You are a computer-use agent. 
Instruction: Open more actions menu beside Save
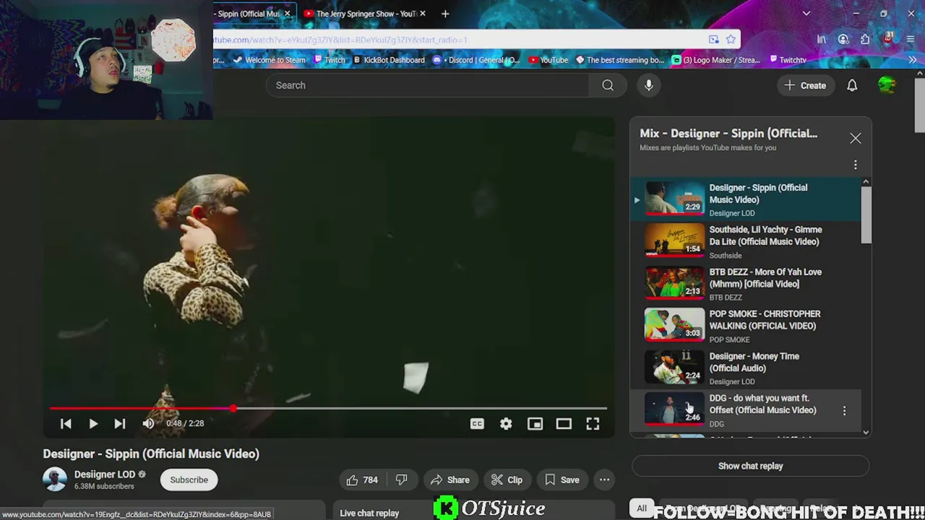coord(604,480)
